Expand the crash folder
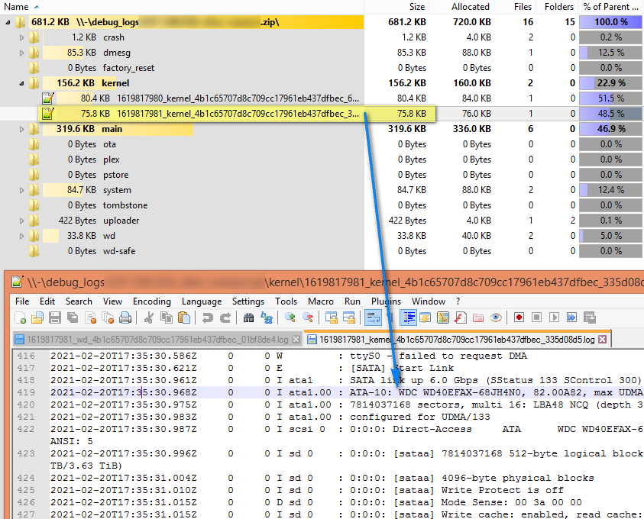 (x=21, y=37)
